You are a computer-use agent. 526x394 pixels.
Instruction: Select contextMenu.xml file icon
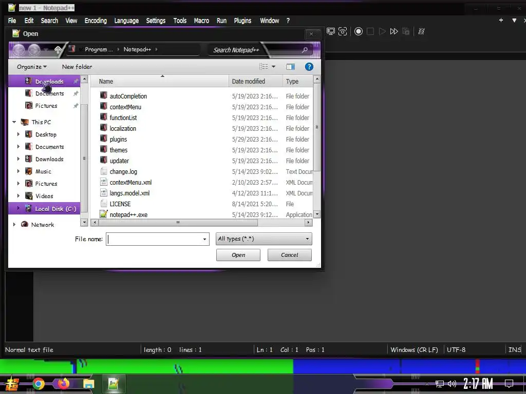(x=104, y=182)
